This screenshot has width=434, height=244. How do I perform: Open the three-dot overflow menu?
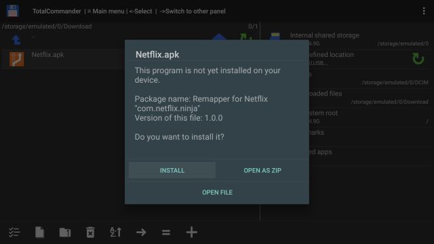424,11
